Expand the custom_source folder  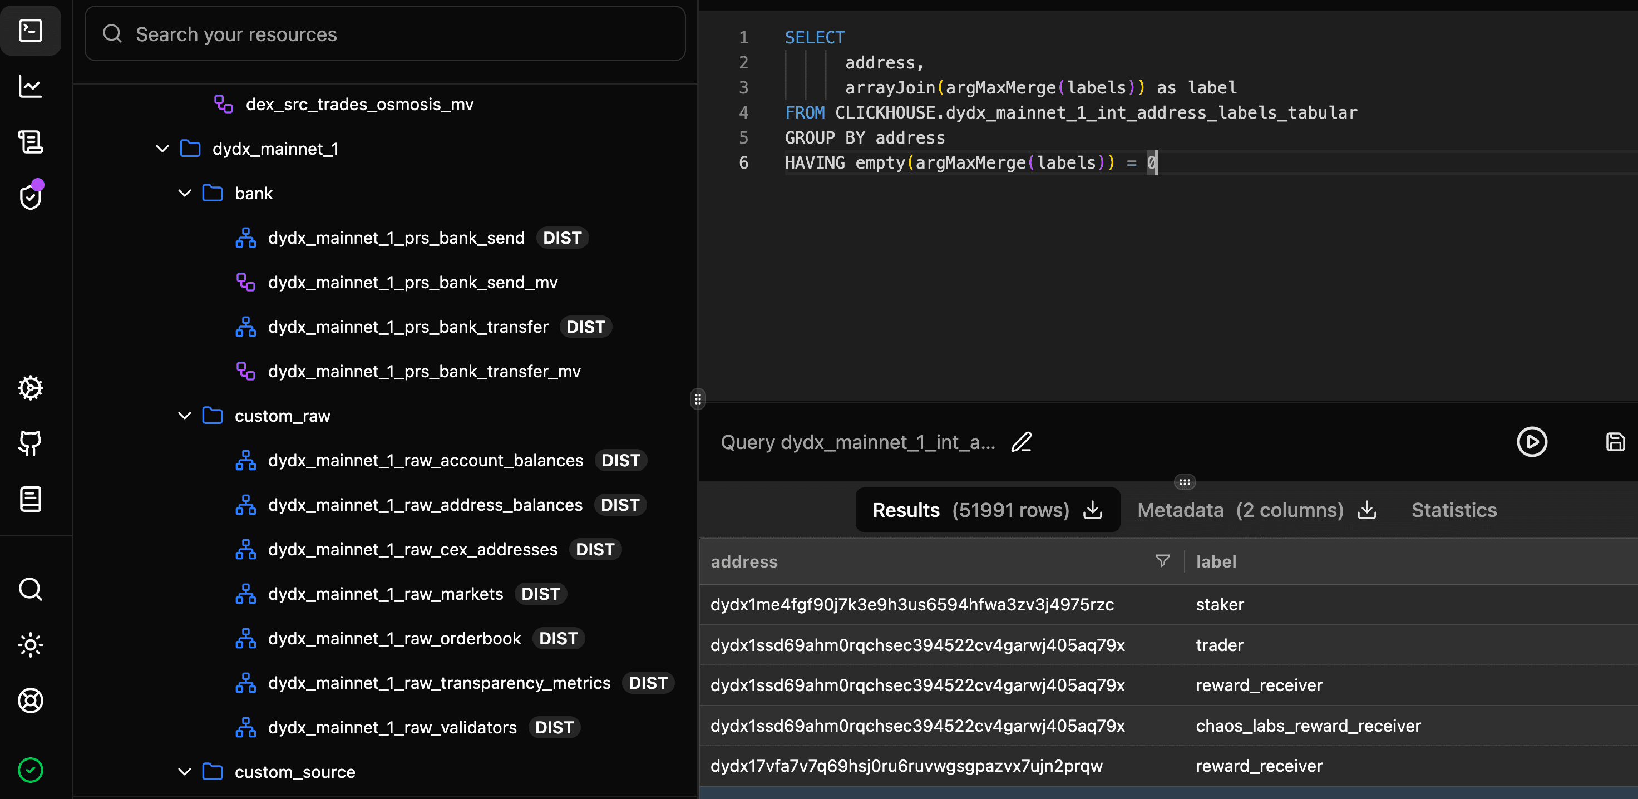pos(184,772)
